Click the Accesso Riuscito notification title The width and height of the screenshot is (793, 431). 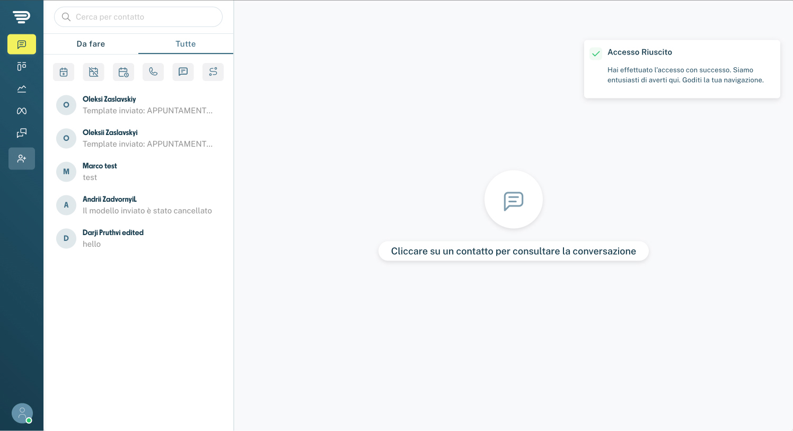640,52
